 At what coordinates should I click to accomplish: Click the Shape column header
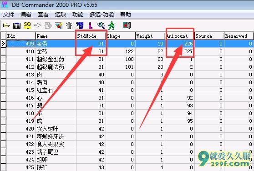(x=121, y=36)
